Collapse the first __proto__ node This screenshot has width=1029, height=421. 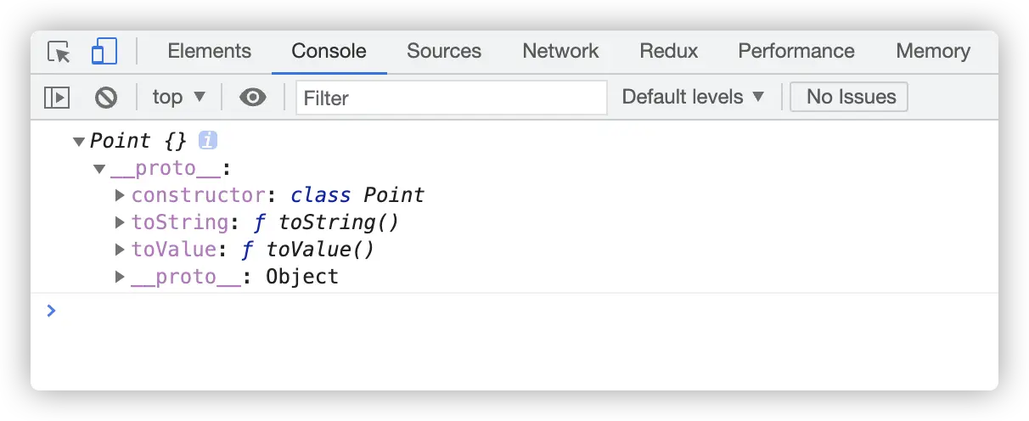99,169
